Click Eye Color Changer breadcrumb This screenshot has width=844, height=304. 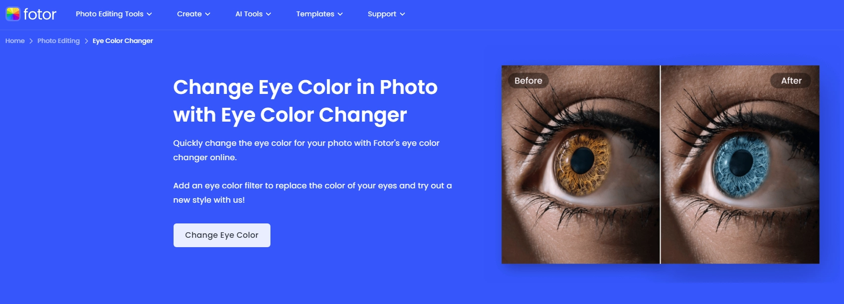(123, 41)
